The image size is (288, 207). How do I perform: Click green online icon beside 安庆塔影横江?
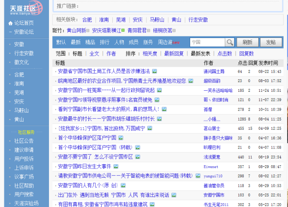click(x=124, y=30)
